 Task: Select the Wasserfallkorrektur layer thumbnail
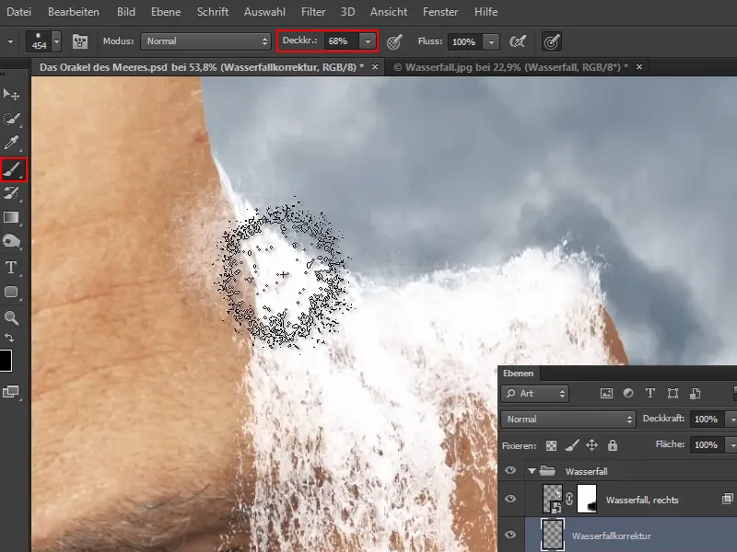point(553,535)
